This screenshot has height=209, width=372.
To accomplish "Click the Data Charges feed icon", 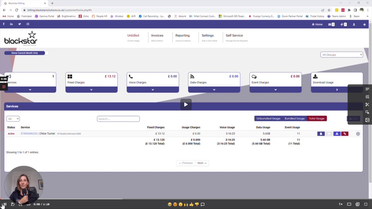I will (x=192, y=77).
